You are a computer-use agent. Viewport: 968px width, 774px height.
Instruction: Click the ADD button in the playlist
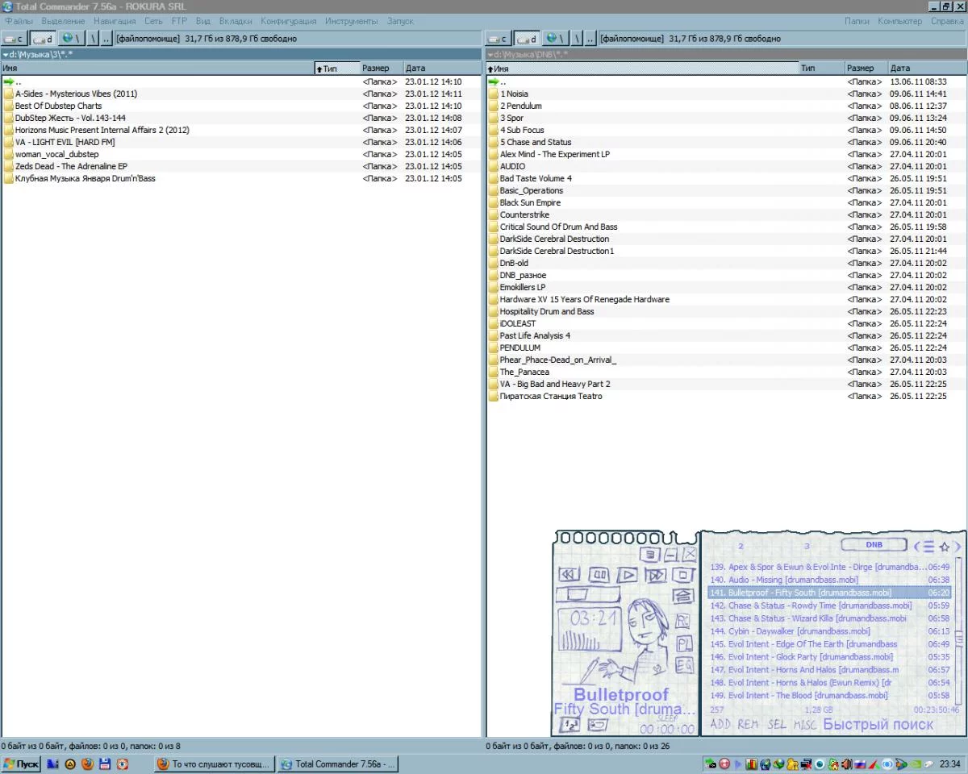click(x=720, y=724)
